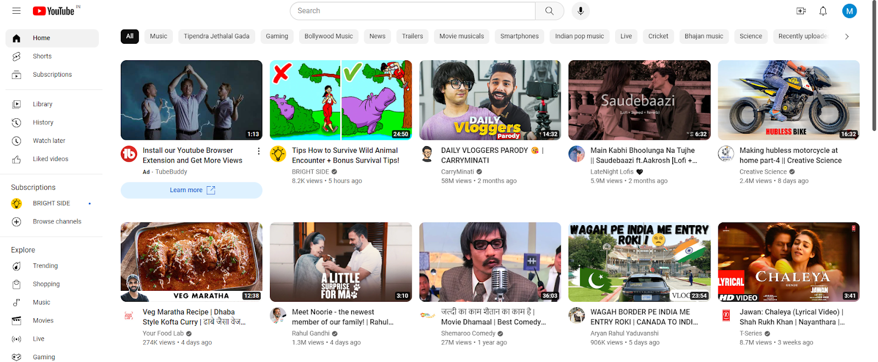Open Watch later in the sidebar
This screenshot has width=878, height=362.
click(49, 141)
